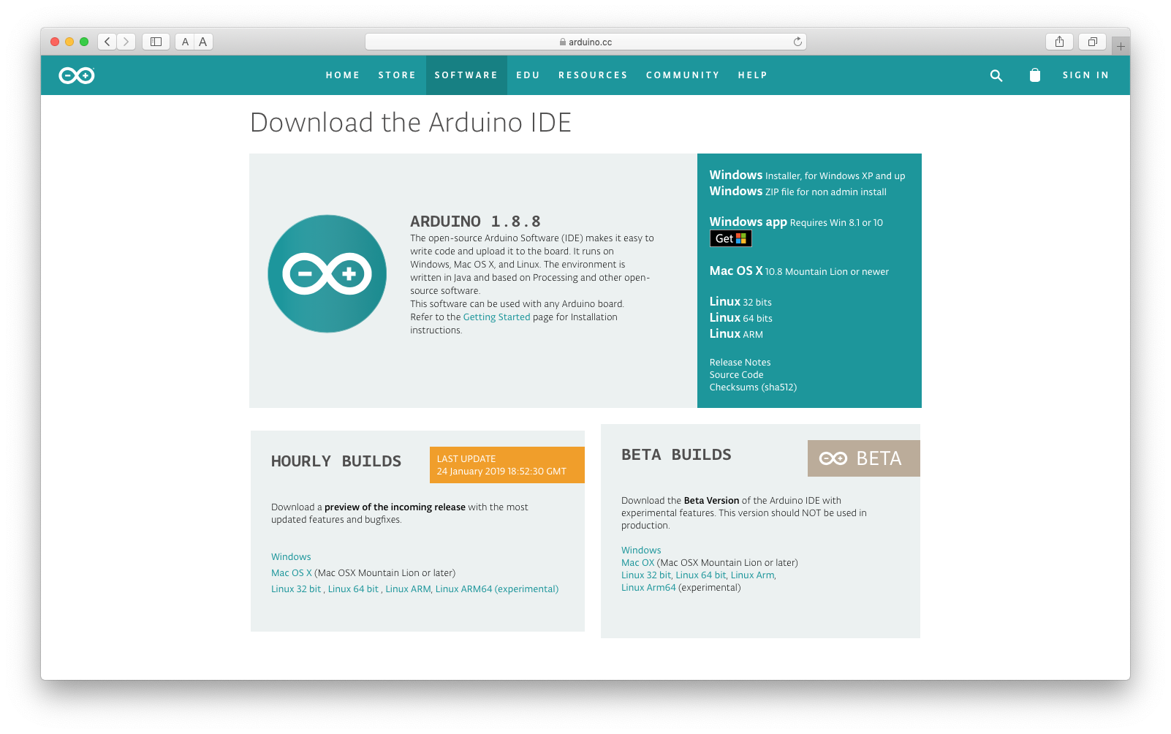This screenshot has width=1171, height=734.
Task: Open a new tab with plus button
Action: click(x=1120, y=46)
